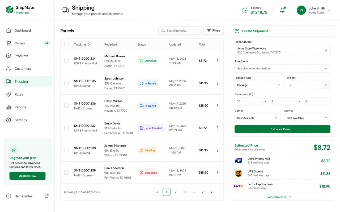Open row actions for the SMT100001239 parcel
Viewport: 340px width, 212px height.
click(x=217, y=173)
